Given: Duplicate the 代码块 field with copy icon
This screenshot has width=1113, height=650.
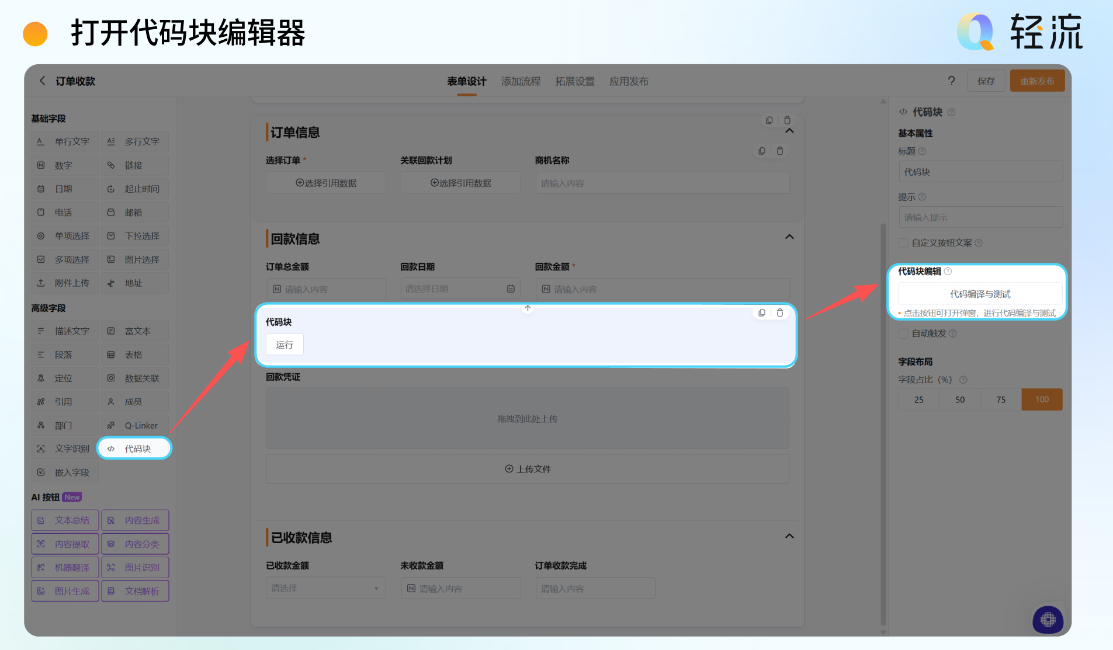Looking at the screenshot, I should click(762, 312).
